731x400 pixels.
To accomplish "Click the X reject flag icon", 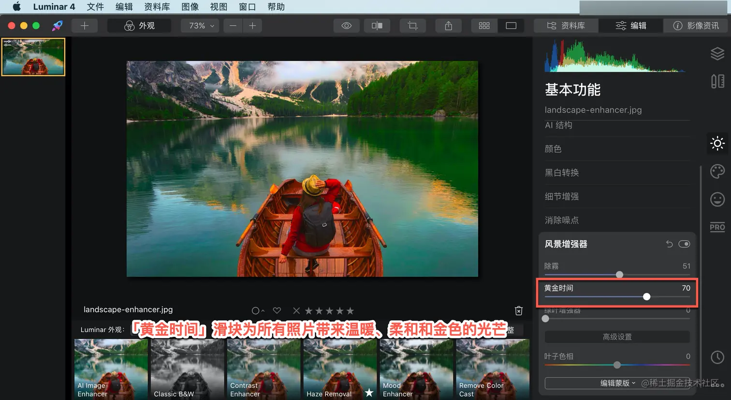I will 296,311.
